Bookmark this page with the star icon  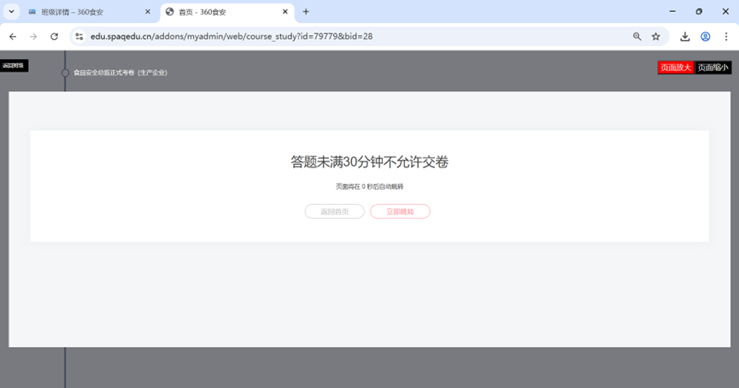tap(656, 37)
